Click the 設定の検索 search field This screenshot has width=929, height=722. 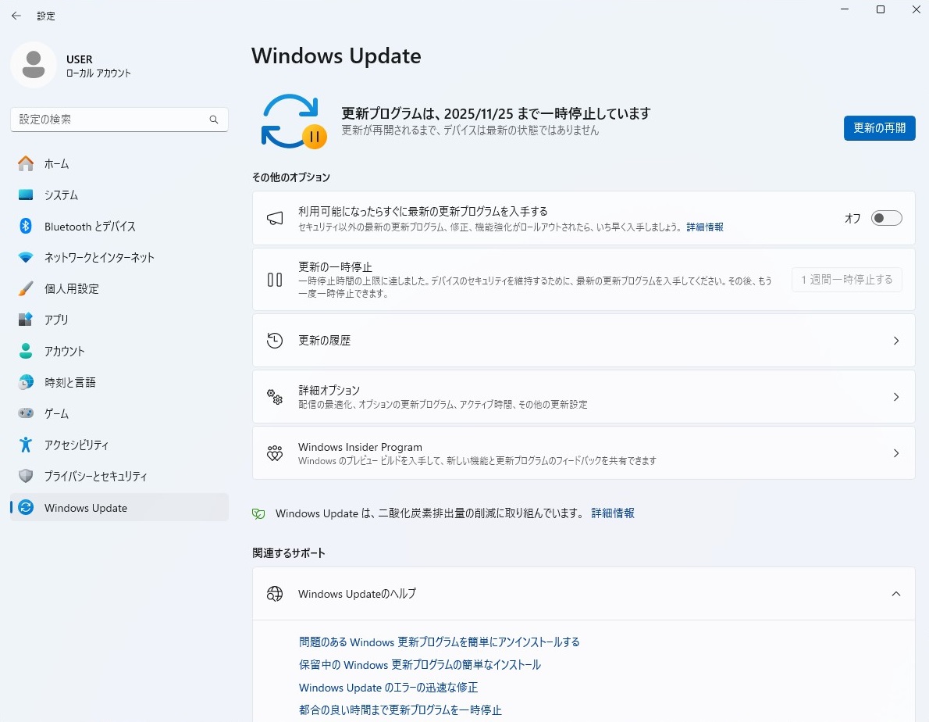click(109, 120)
